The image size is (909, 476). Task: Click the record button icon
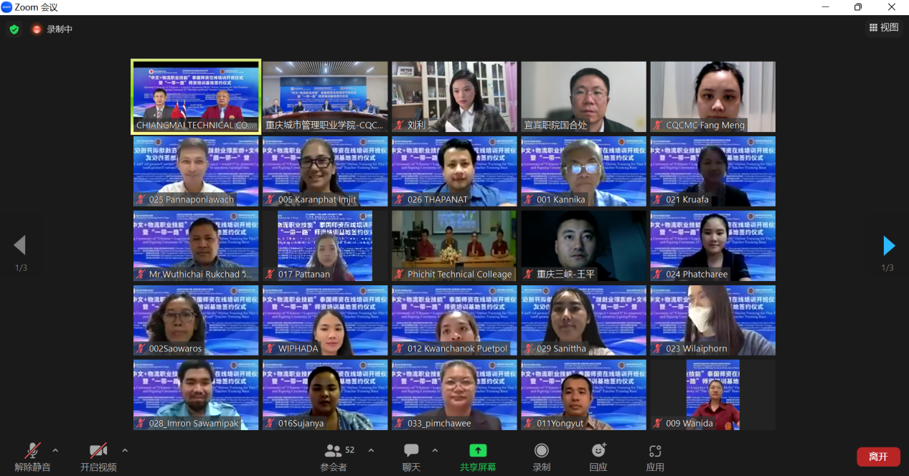(541, 451)
